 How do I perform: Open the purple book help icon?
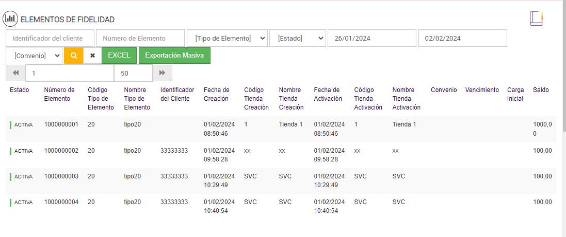pos(536,19)
